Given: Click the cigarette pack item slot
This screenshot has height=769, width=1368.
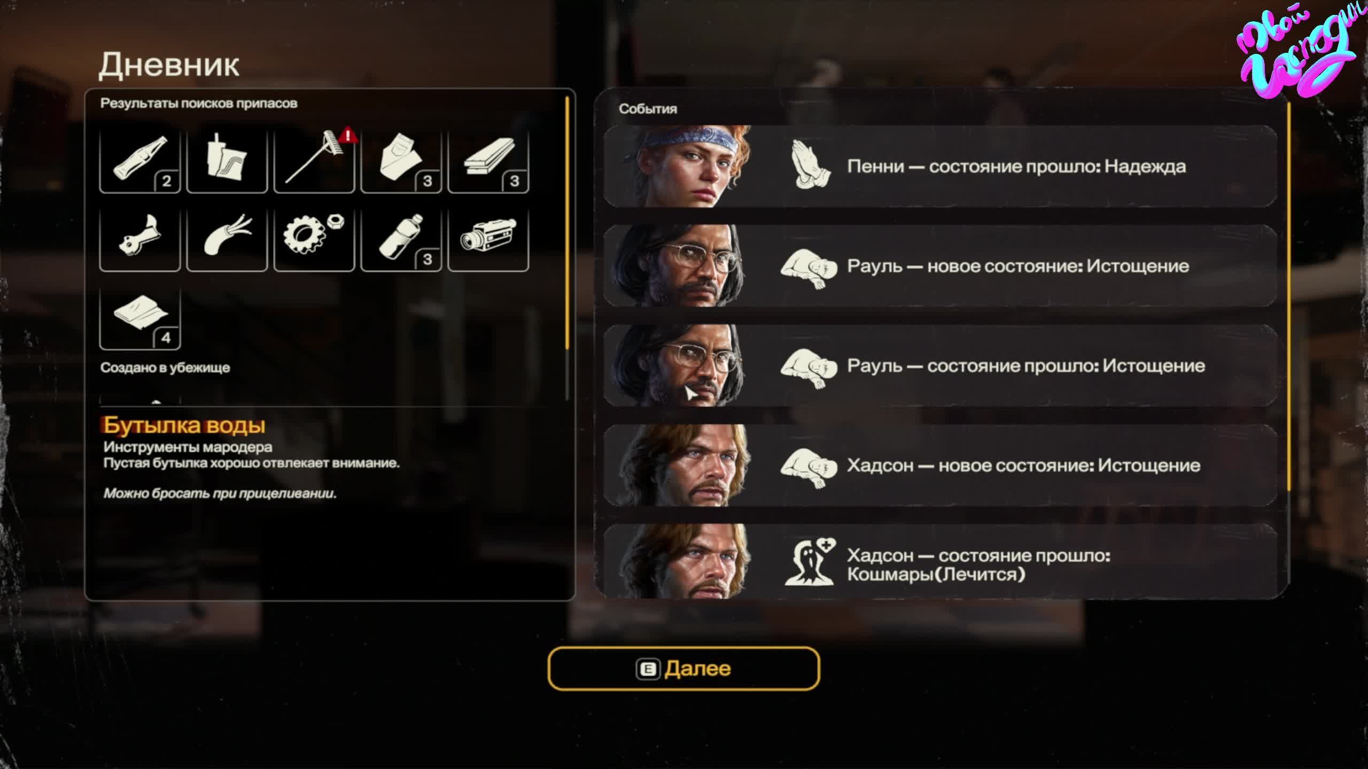Looking at the screenshot, I should (227, 160).
